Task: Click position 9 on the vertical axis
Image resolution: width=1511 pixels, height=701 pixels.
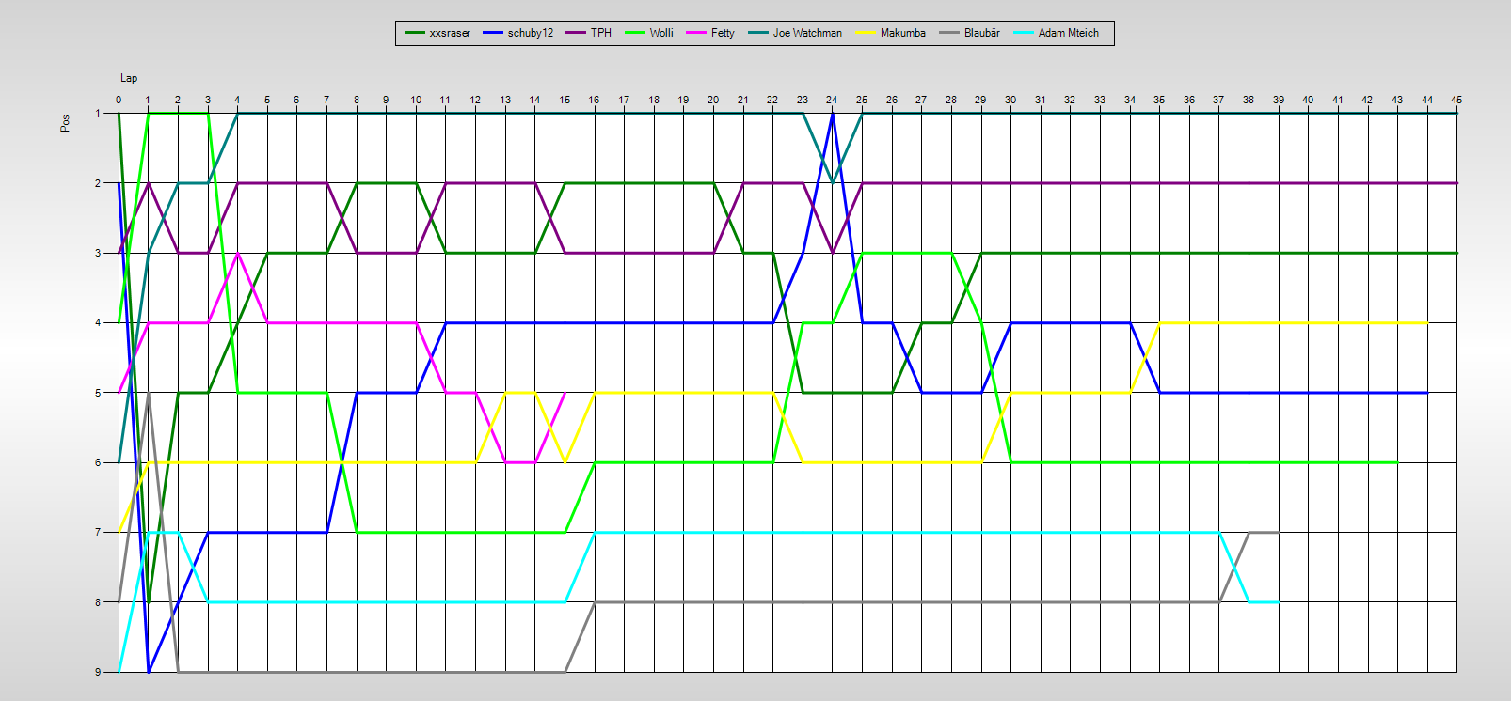Action: tap(98, 672)
